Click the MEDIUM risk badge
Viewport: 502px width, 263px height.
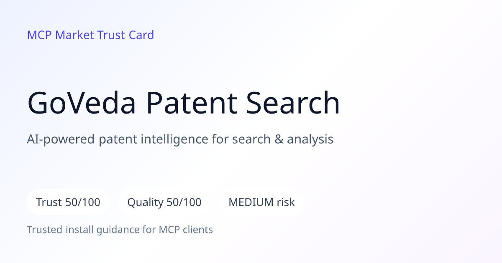click(x=261, y=202)
